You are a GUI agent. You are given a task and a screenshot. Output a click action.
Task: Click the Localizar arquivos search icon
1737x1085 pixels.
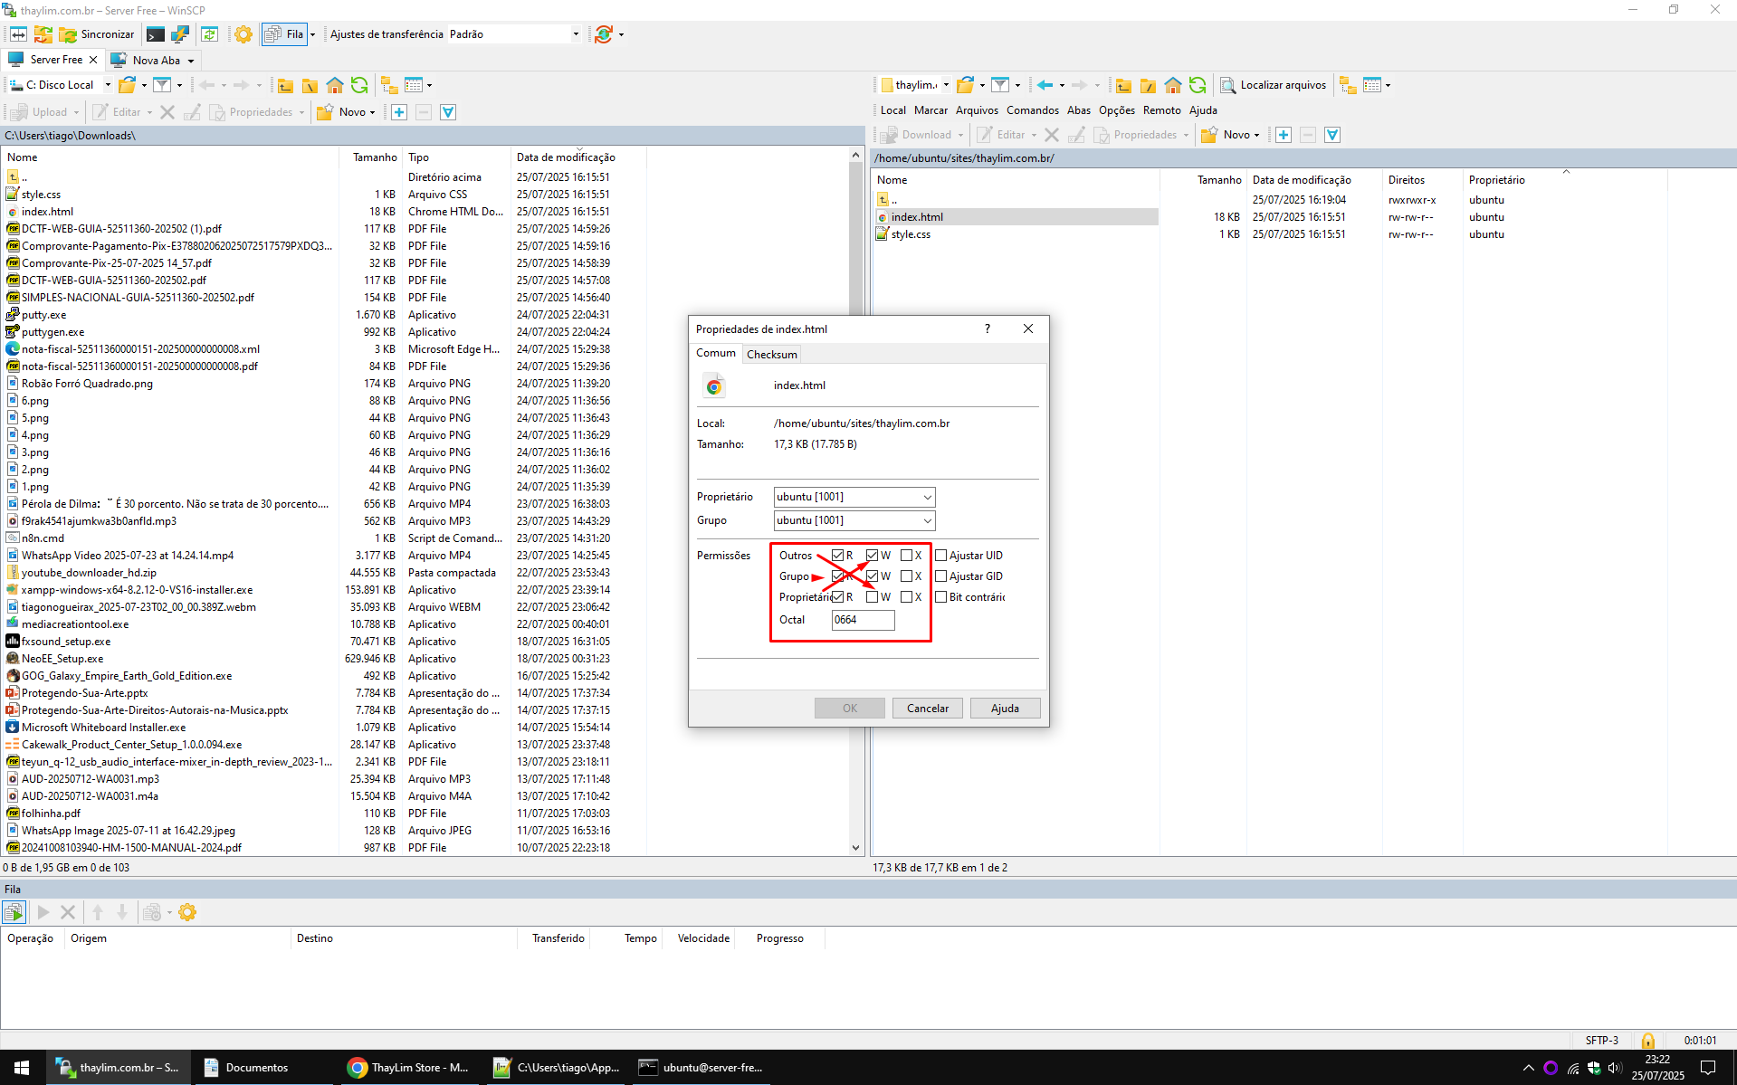pyautogui.click(x=1228, y=85)
